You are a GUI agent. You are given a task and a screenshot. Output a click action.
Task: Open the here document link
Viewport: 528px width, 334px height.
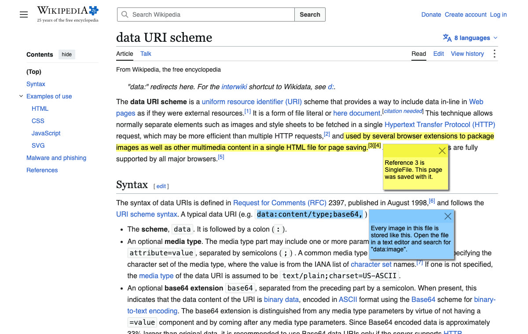(x=357, y=113)
